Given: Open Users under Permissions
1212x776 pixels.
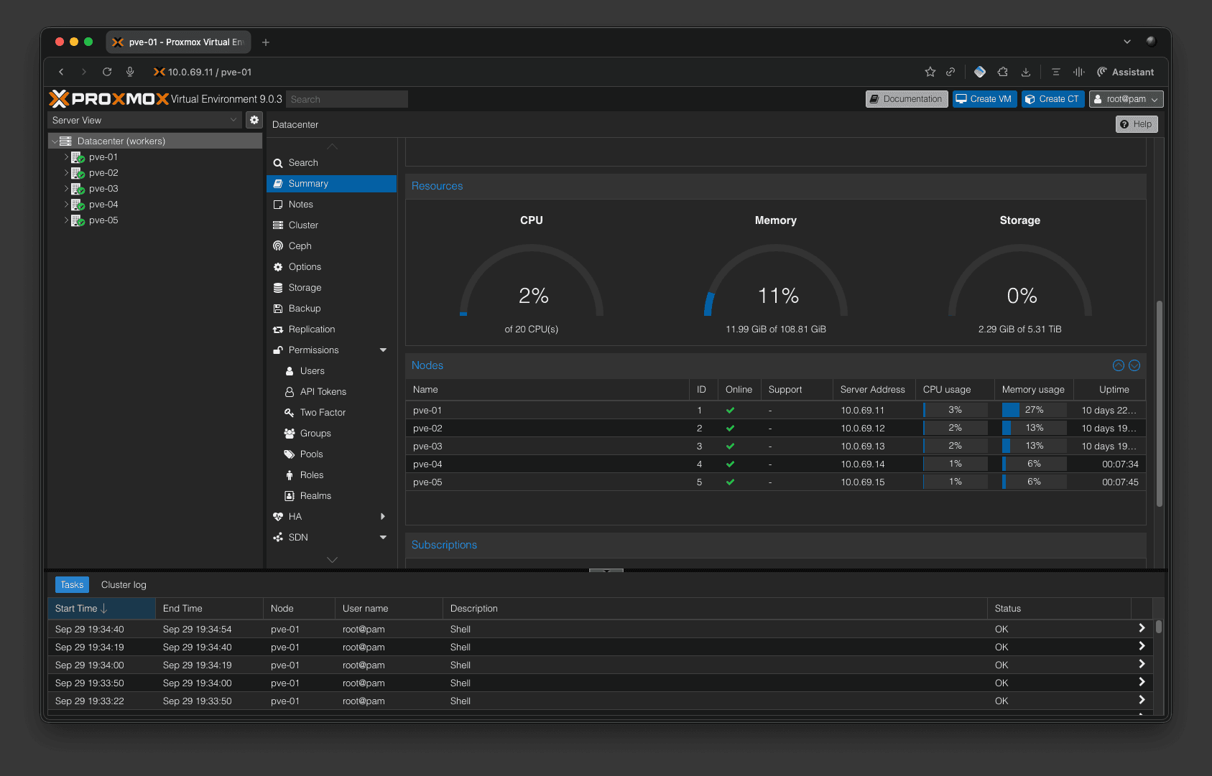Looking at the screenshot, I should tap(331, 371).
